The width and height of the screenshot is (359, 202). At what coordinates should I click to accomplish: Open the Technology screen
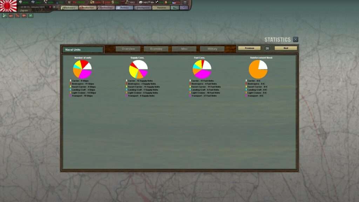[x=106, y=8]
